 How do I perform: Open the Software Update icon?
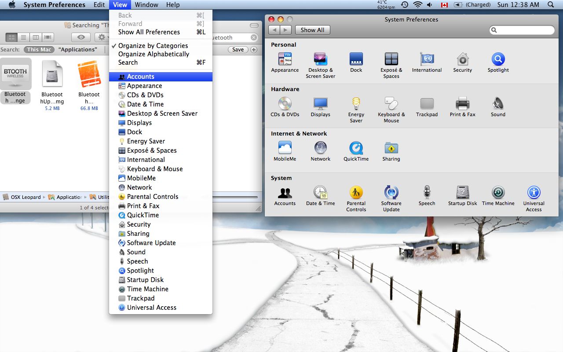[391, 193]
